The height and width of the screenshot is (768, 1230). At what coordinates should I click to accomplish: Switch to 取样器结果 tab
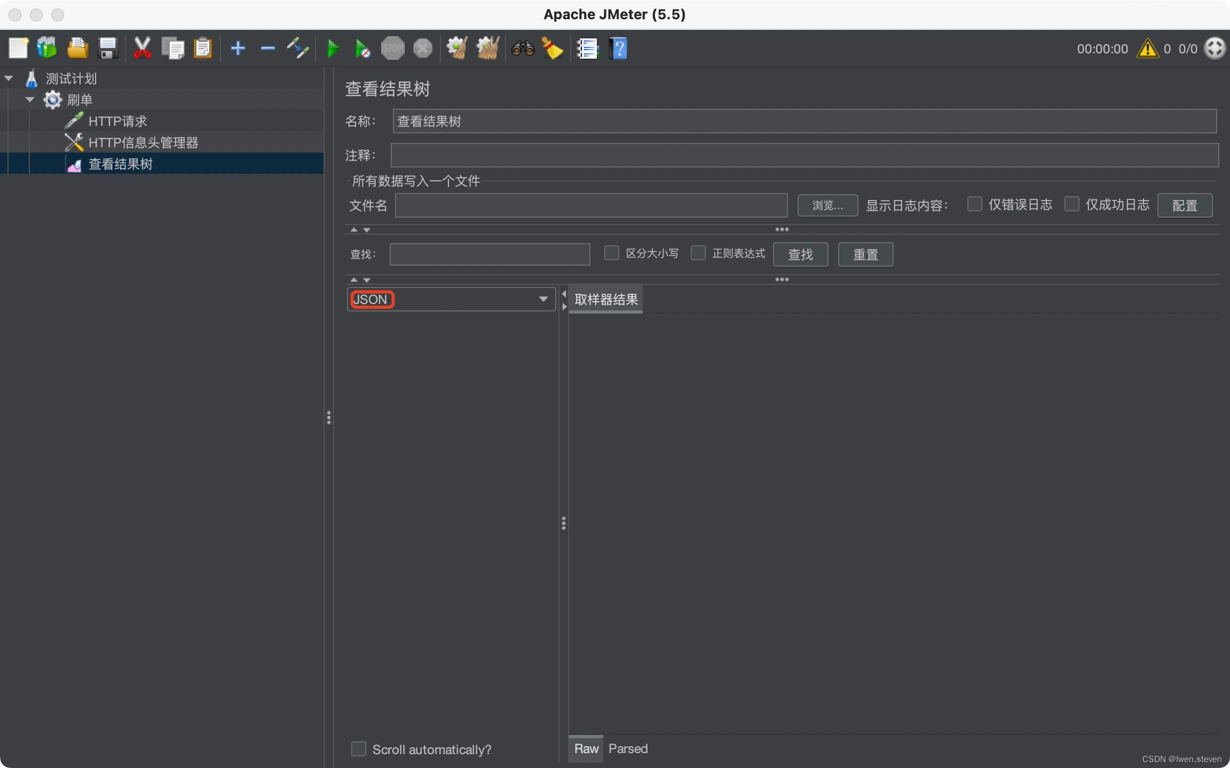click(606, 300)
